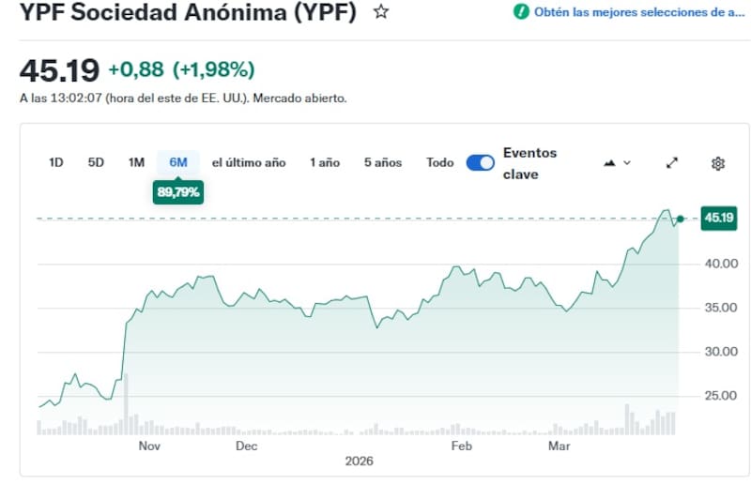Open the chart type dropdown arrow
Screen dimensions: 751x484
coord(627,163)
